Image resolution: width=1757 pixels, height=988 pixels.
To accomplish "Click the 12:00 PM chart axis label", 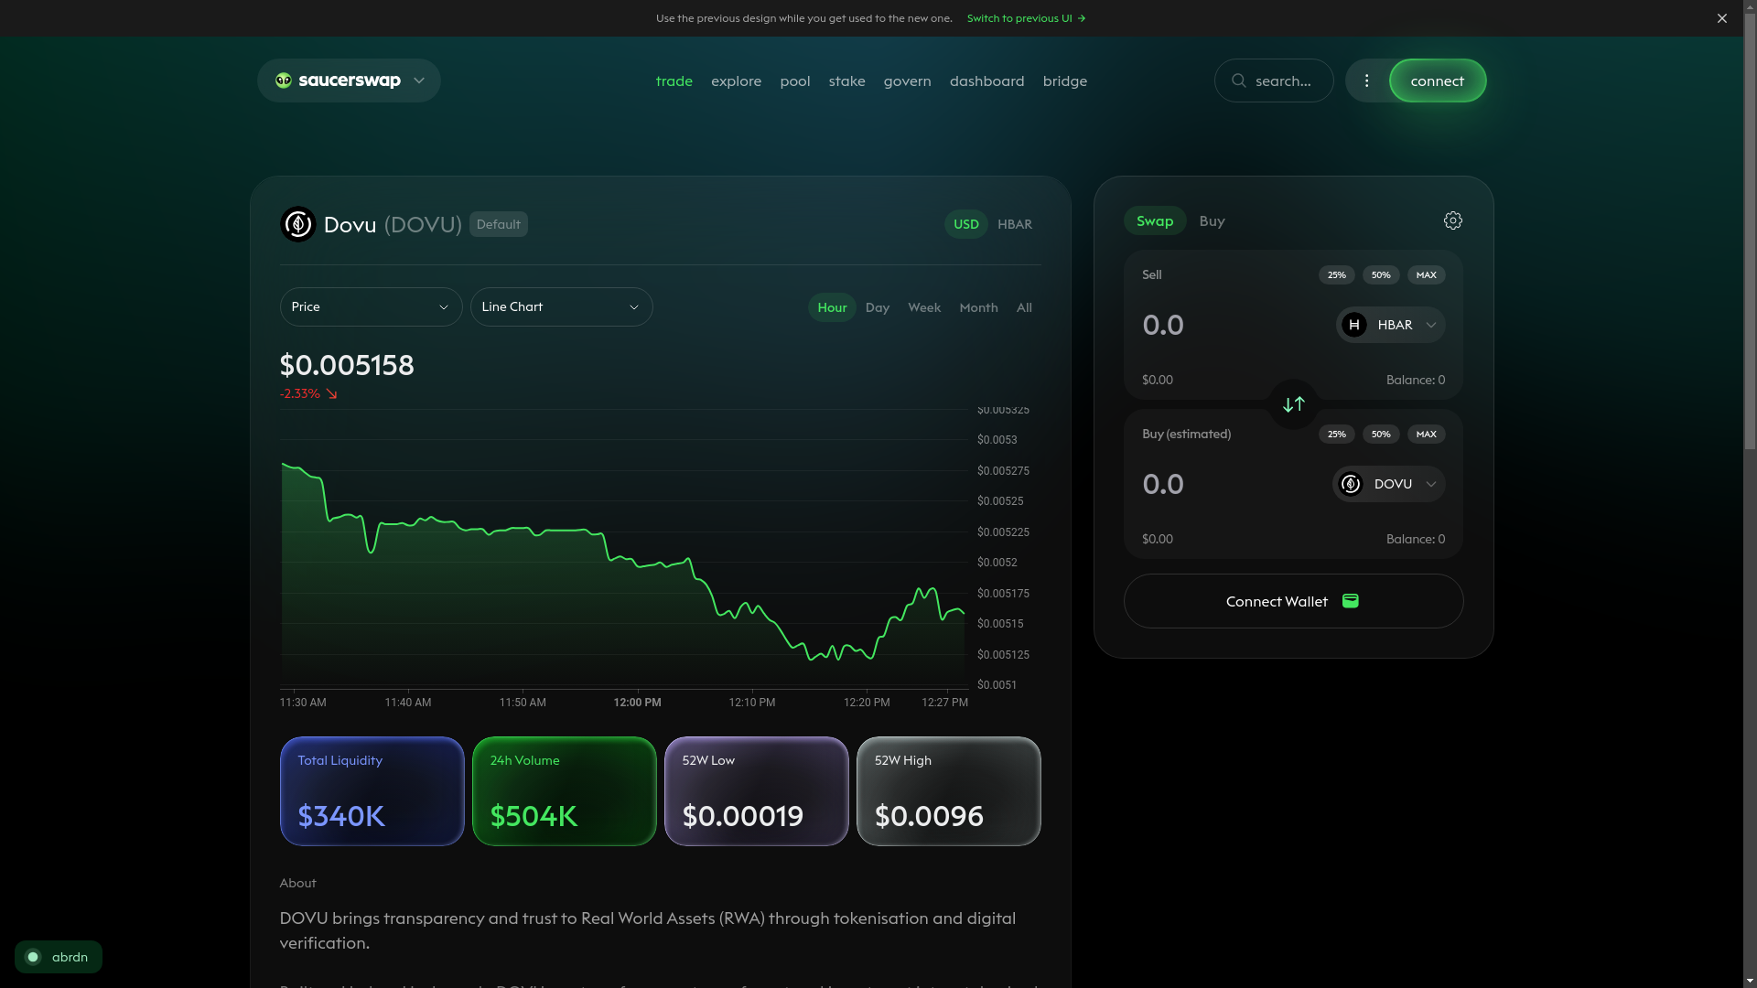I will click(637, 703).
